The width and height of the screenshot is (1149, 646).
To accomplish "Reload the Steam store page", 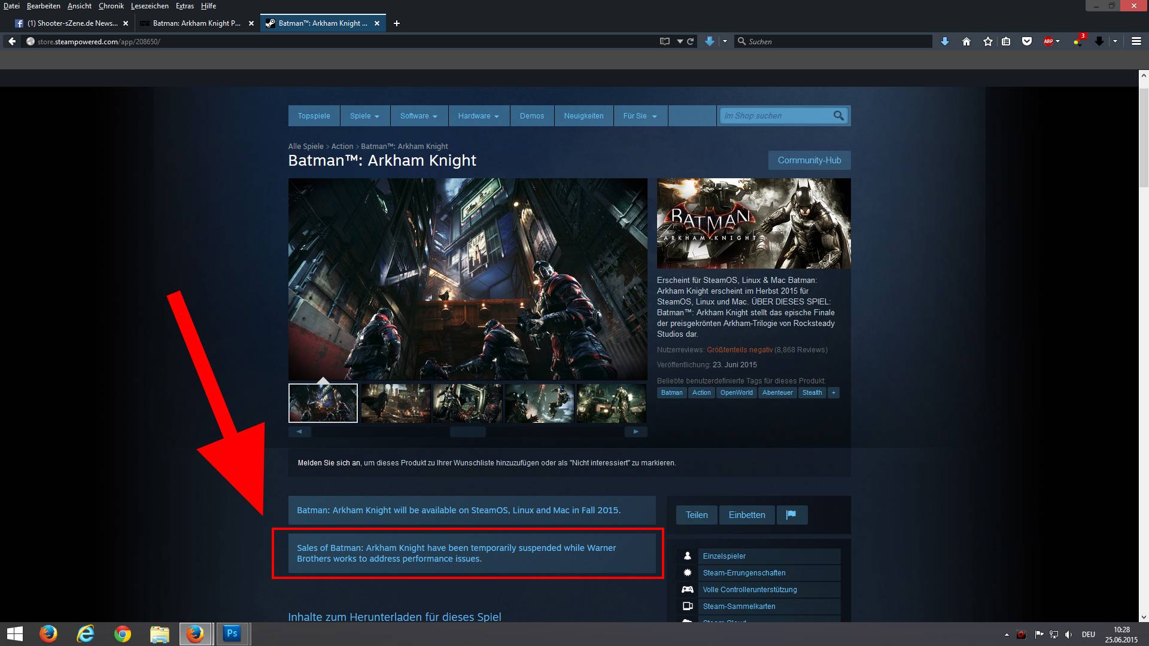I will pyautogui.click(x=690, y=41).
